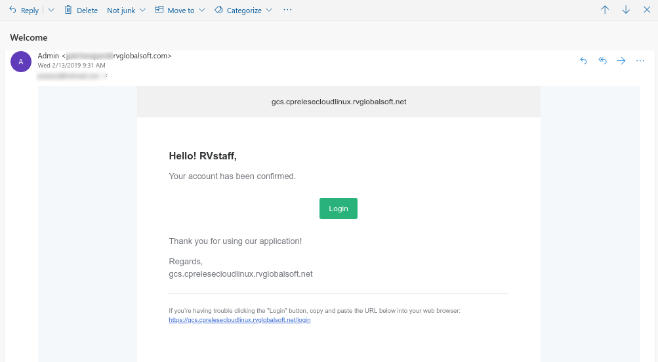The image size is (658, 362).
Task: Click the reply icon in message header
Action: tap(583, 61)
